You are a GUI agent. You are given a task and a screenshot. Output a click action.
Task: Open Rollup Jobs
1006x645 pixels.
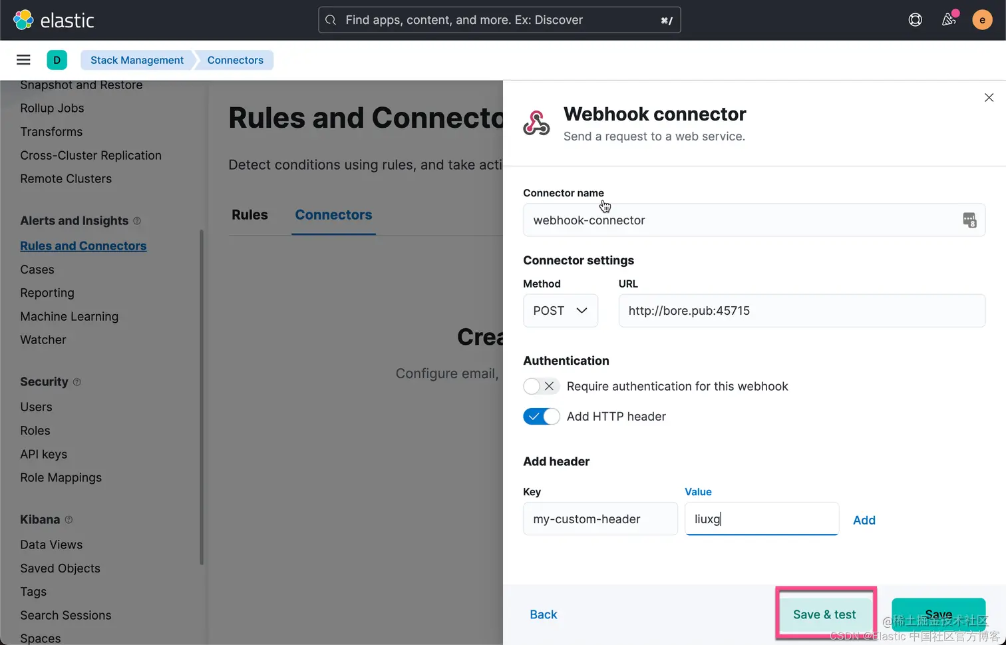(52, 108)
